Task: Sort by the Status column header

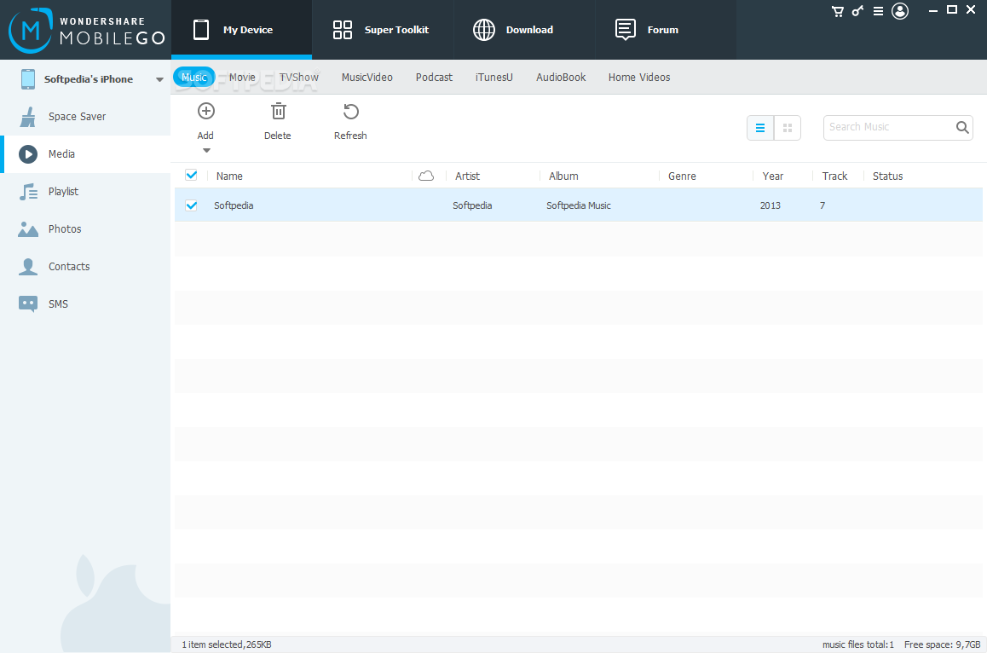Action: [x=887, y=176]
